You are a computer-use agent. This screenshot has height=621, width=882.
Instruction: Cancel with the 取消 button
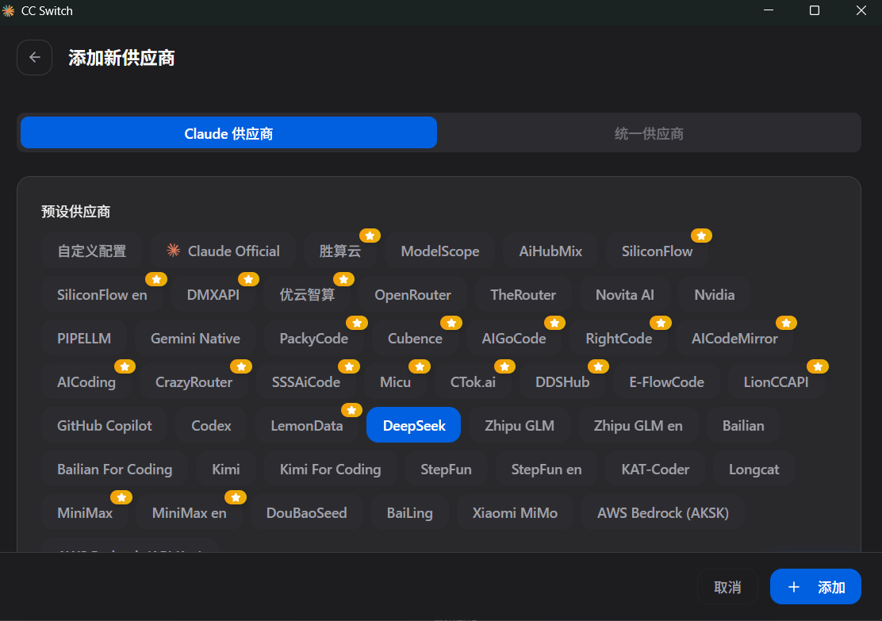727,587
